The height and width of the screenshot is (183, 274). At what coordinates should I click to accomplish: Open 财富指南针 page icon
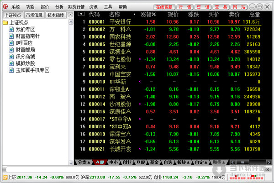coord(11,36)
